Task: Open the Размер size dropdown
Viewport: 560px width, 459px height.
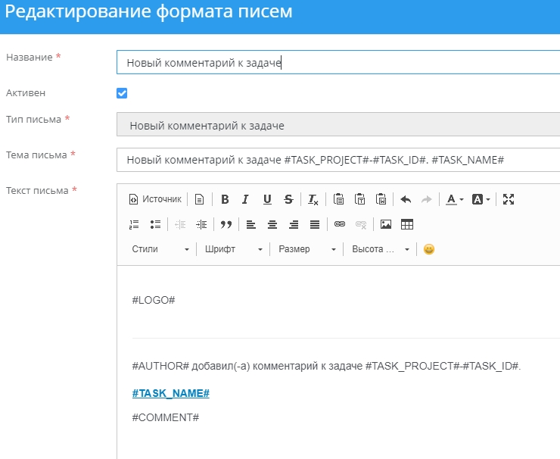Action: 306,249
